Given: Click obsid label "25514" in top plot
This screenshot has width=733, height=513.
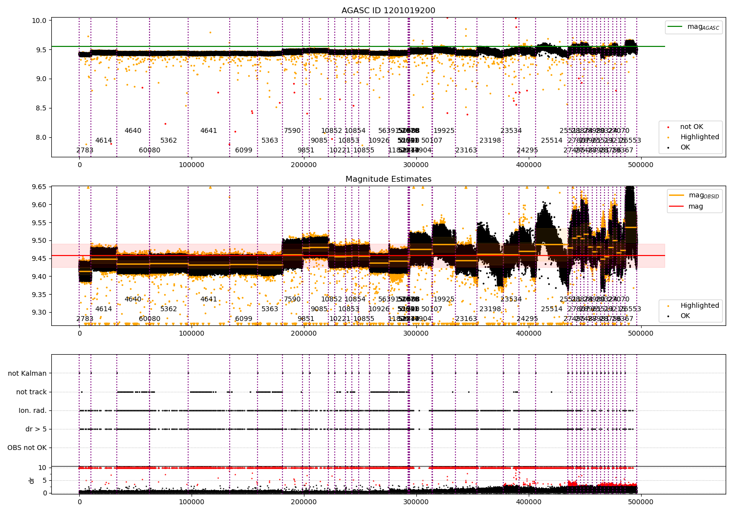Looking at the screenshot, I should (552, 141).
